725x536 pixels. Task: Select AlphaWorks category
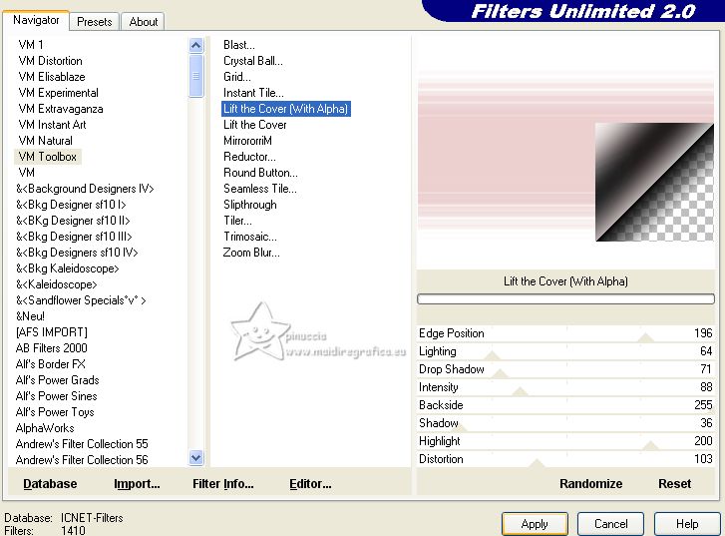tap(45, 428)
